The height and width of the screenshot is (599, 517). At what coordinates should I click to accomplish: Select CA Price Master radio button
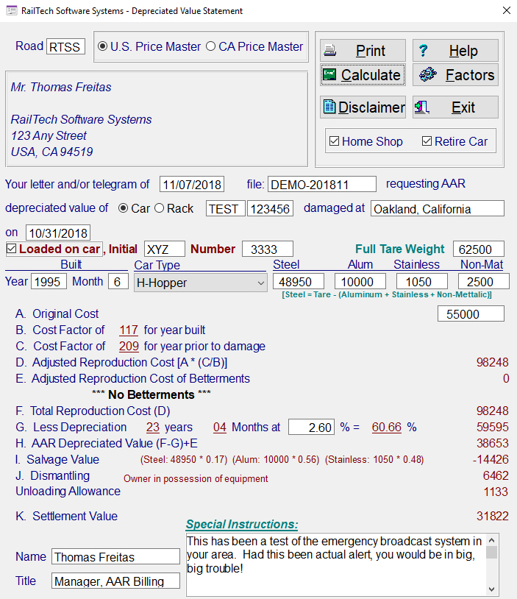point(210,46)
